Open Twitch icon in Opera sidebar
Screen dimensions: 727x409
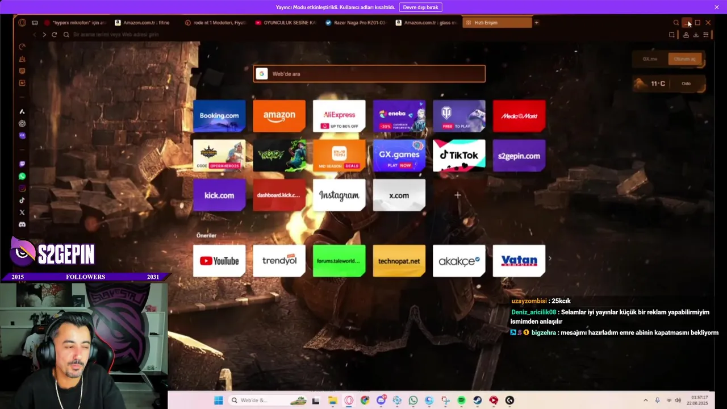click(x=22, y=164)
